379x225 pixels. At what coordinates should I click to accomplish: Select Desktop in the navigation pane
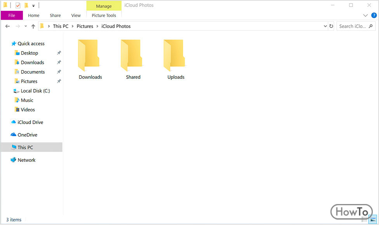tap(26, 53)
